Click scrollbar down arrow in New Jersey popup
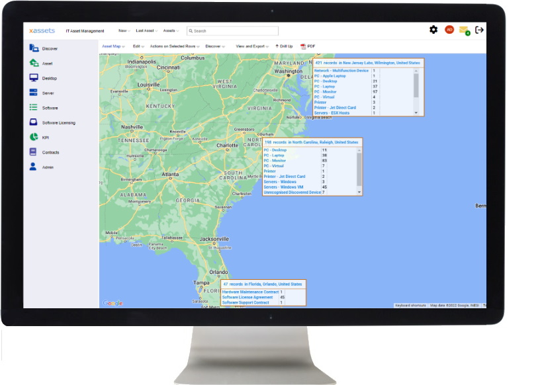540x385 pixels. click(x=416, y=112)
